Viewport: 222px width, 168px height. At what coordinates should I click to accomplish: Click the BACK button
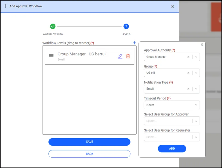click(x=89, y=154)
